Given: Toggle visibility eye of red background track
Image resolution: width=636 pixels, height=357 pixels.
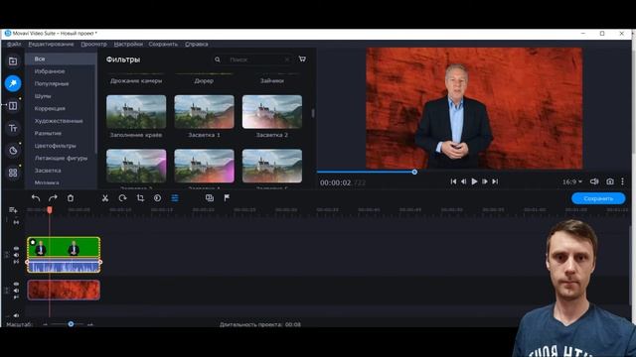Looking at the screenshot, I should [16, 285].
